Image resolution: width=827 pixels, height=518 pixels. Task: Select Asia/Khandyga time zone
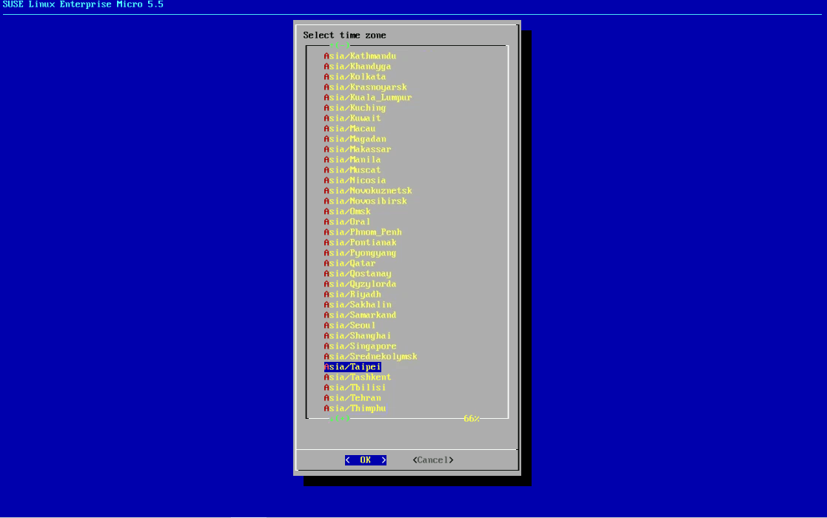(x=357, y=67)
